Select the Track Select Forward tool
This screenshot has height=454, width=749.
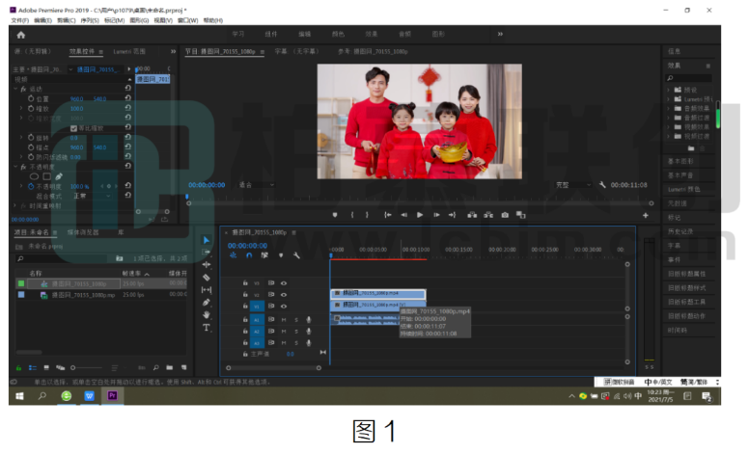pyautogui.click(x=207, y=252)
